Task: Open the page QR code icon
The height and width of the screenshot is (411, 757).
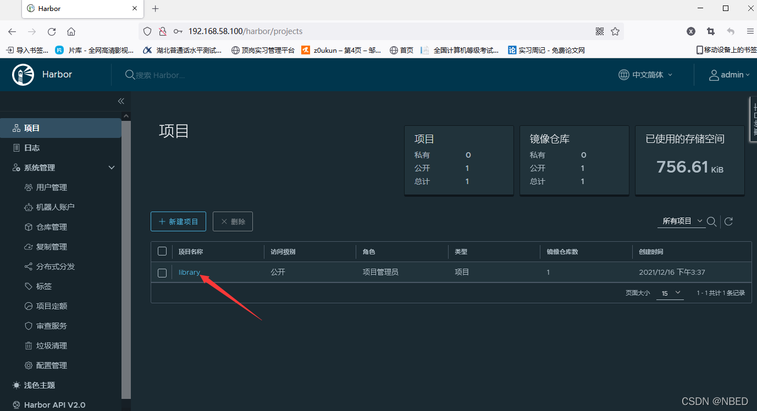Action: pos(600,31)
